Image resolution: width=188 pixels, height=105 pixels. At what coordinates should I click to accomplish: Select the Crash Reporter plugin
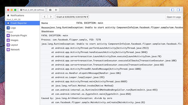(x=22, y=23)
